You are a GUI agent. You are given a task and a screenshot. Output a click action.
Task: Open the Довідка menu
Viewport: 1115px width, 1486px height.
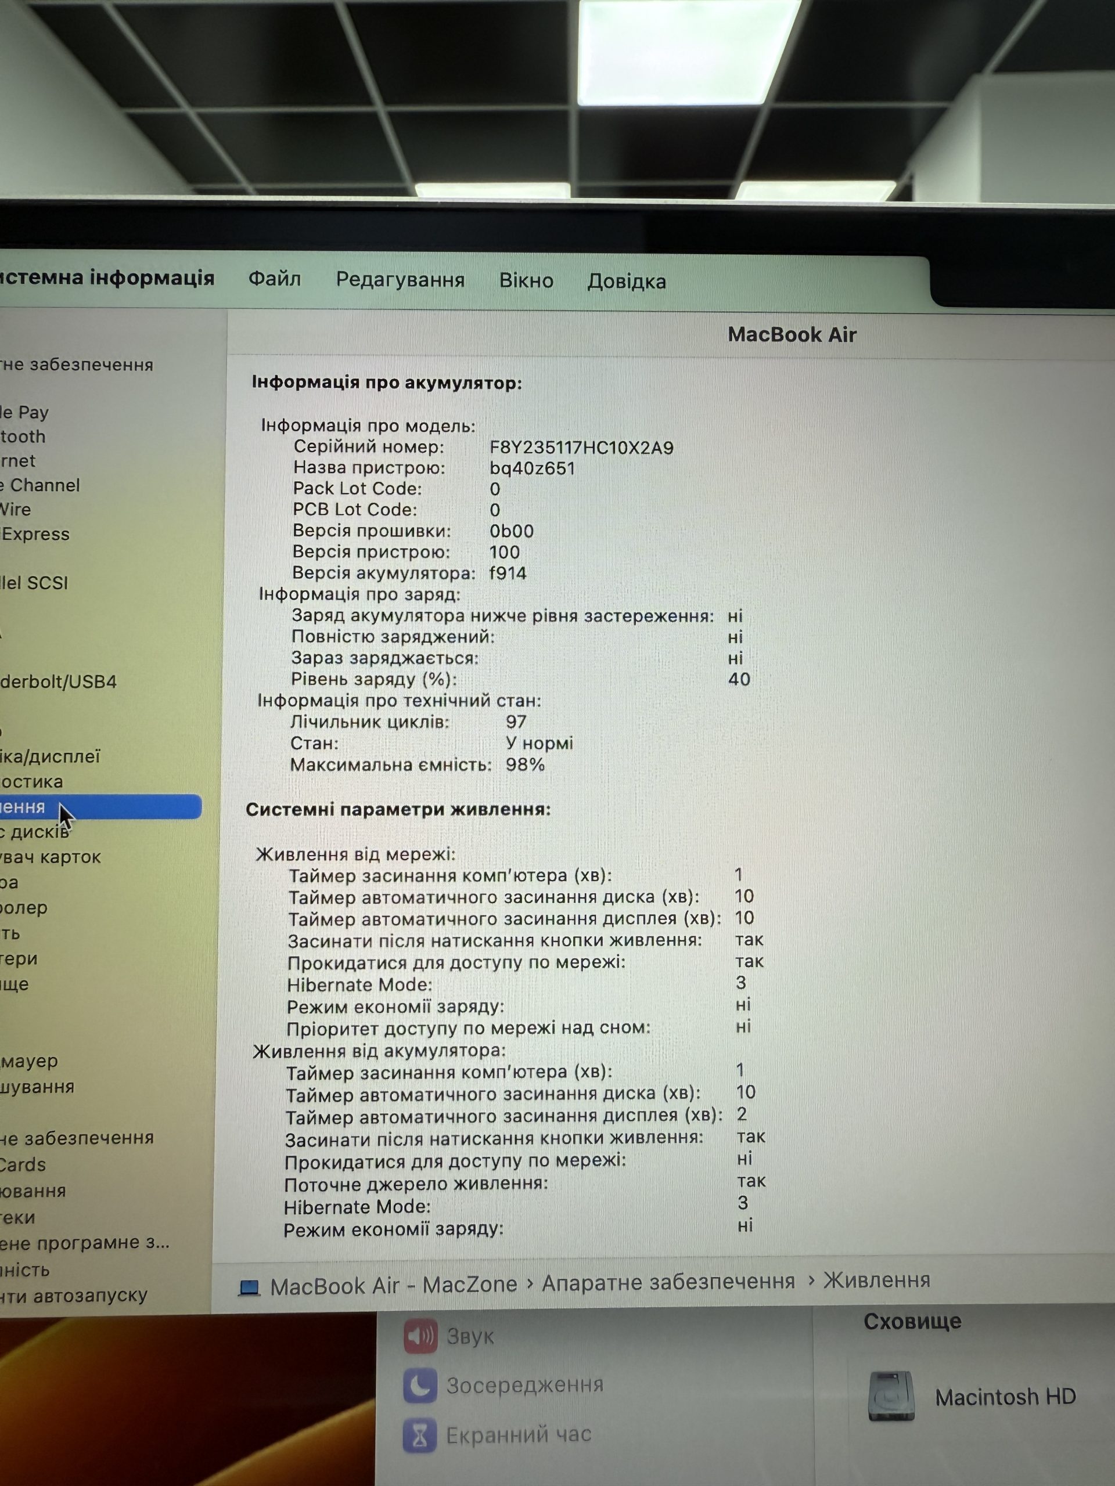click(x=627, y=282)
